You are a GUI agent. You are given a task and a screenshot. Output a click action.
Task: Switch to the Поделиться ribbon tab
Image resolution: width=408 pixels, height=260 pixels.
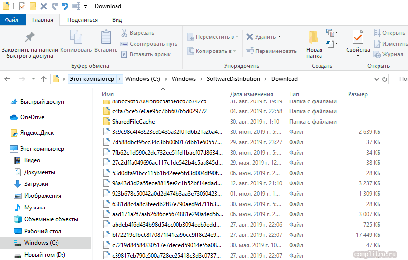(x=83, y=20)
